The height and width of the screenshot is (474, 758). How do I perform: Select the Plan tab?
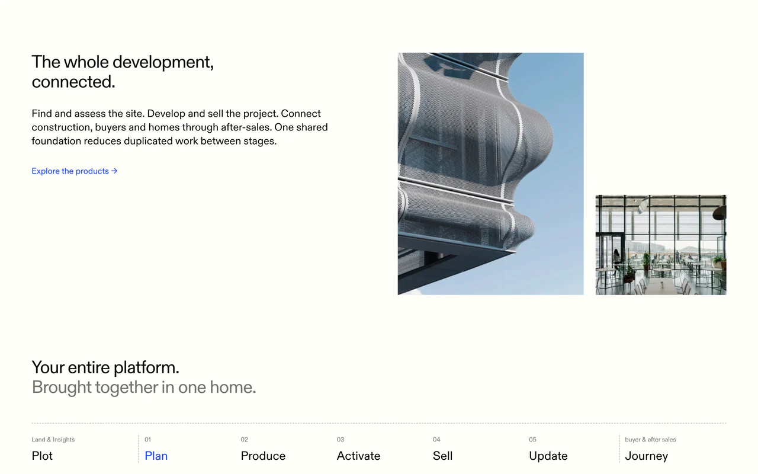pyautogui.click(x=156, y=456)
